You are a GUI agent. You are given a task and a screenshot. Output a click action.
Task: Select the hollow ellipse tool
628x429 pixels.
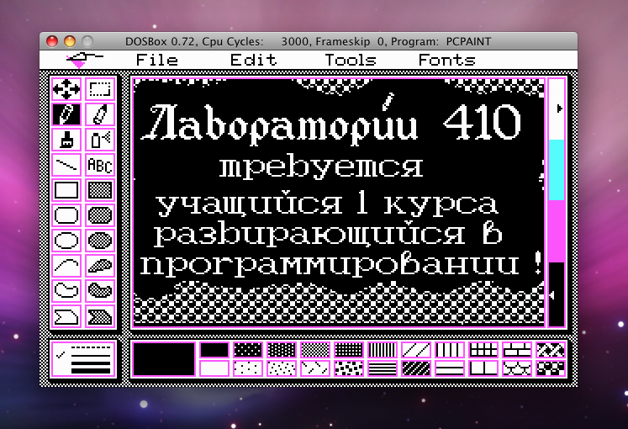click(66, 240)
